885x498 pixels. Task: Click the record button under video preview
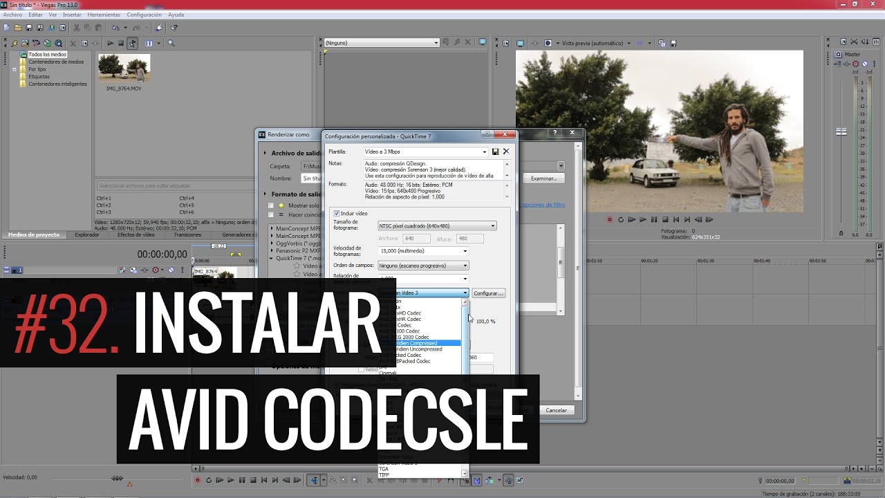coord(610,219)
